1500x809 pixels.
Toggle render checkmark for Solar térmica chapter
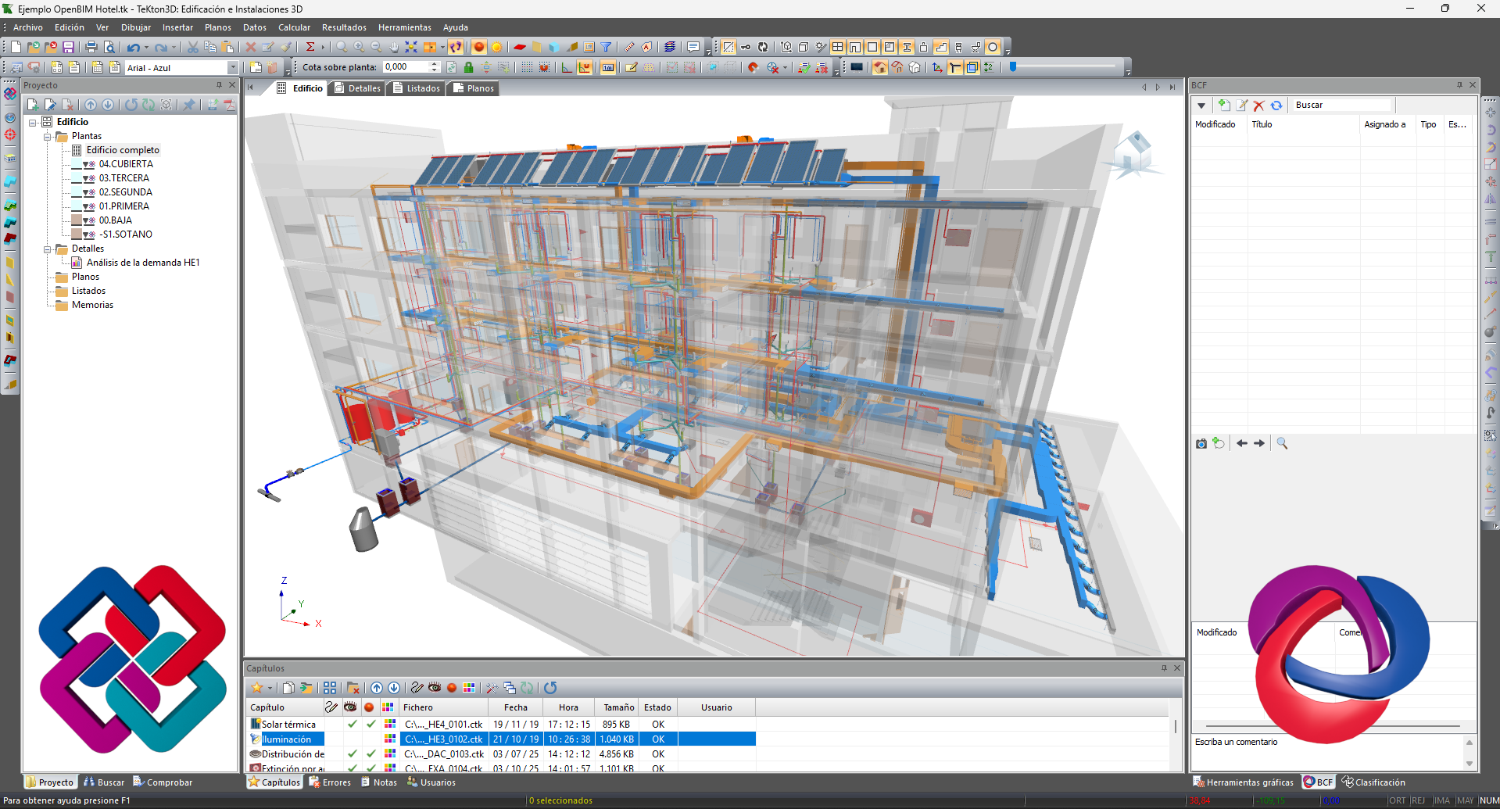[x=371, y=724]
